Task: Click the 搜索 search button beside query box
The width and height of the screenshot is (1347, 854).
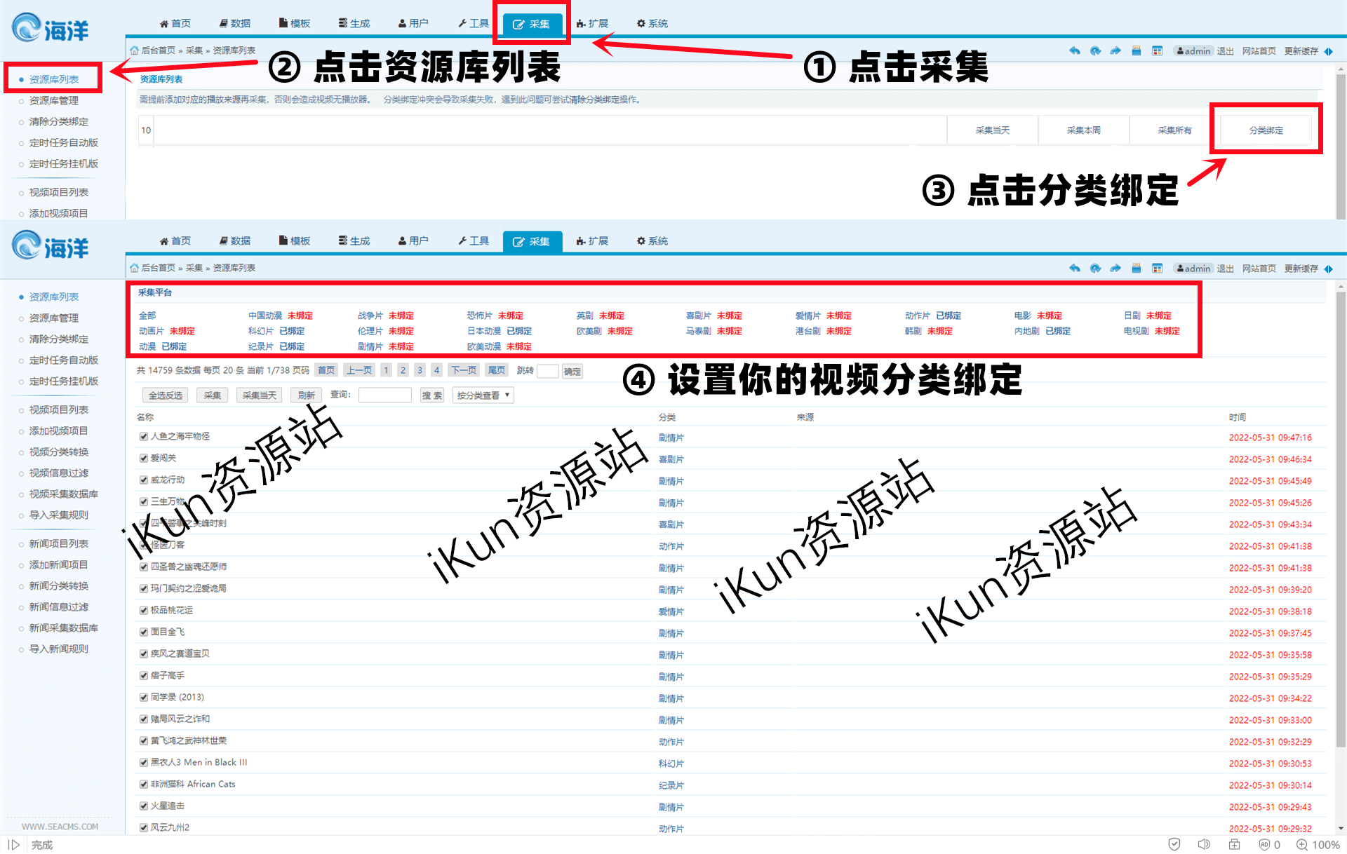Action: coord(432,395)
